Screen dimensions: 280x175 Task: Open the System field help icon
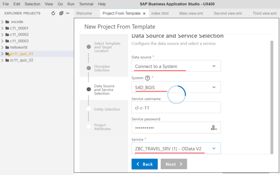[x=147, y=78]
